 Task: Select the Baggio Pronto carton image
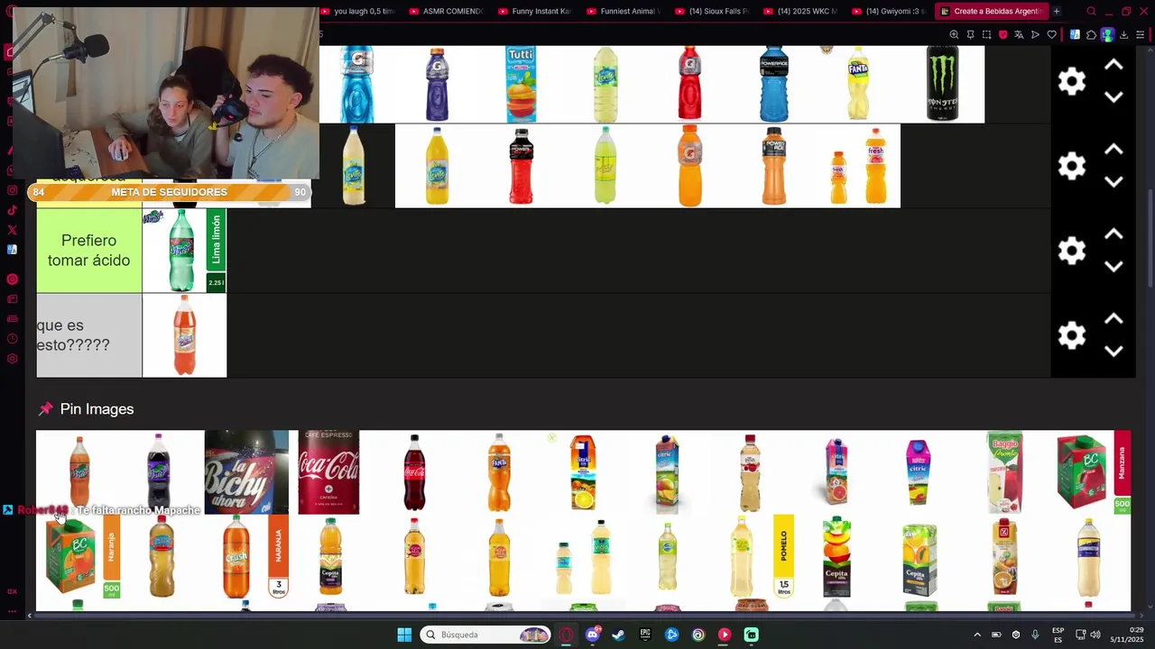1004,472
